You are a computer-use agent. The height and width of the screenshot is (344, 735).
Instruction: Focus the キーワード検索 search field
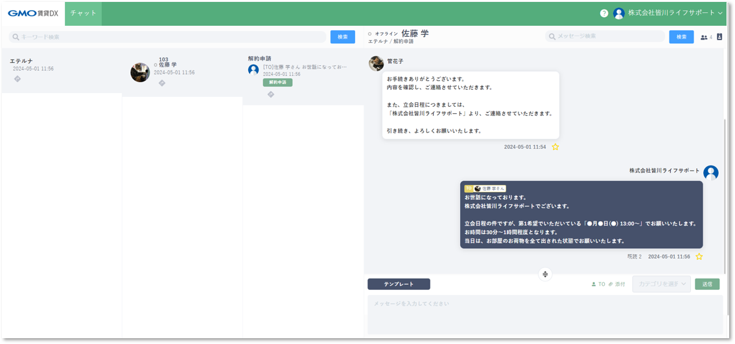(168, 37)
